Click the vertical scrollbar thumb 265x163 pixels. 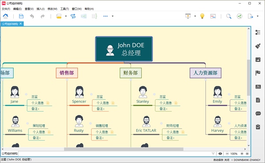click(x=248, y=78)
